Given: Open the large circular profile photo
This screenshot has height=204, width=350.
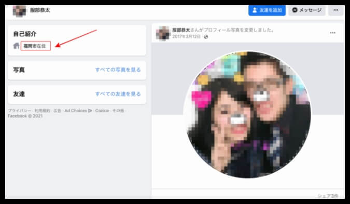Looking at the screenshot, I should [x=247, y=114].
